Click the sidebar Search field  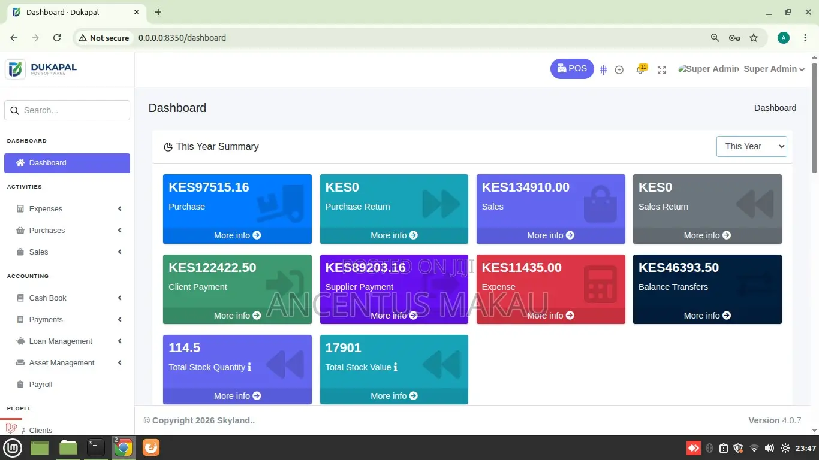point(67,110)
